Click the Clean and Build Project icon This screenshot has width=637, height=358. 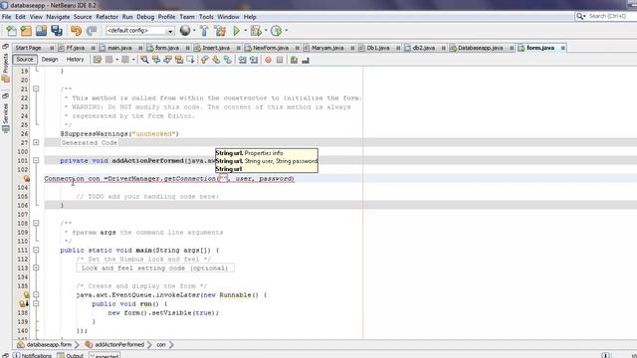220,31
